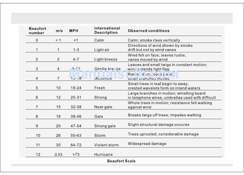
Task: Select the 'Light air' description cell
Action: point(102,50)
